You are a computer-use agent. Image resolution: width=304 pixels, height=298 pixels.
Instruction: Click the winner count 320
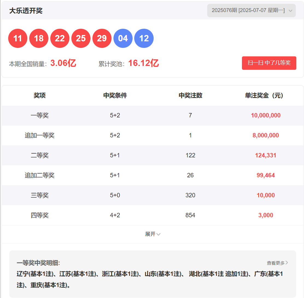190,195
